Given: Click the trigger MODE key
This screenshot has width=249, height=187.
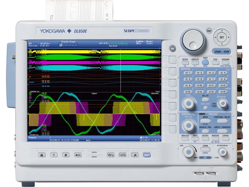Looking at the screenshot, I should pos(205,121).
